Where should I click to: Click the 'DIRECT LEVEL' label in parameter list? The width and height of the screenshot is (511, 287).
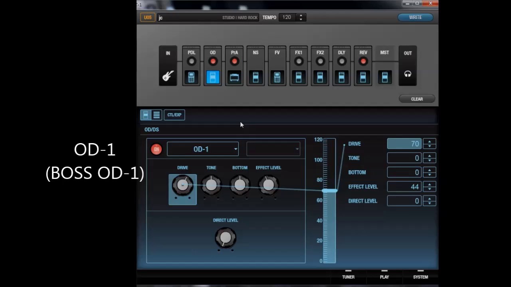click(362, 201)
